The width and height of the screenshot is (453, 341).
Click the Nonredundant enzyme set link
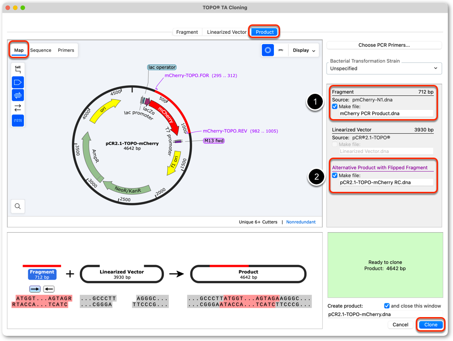(x=301, y=222)
